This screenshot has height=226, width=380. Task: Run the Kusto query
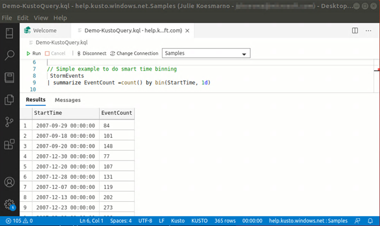coord(33,53)
